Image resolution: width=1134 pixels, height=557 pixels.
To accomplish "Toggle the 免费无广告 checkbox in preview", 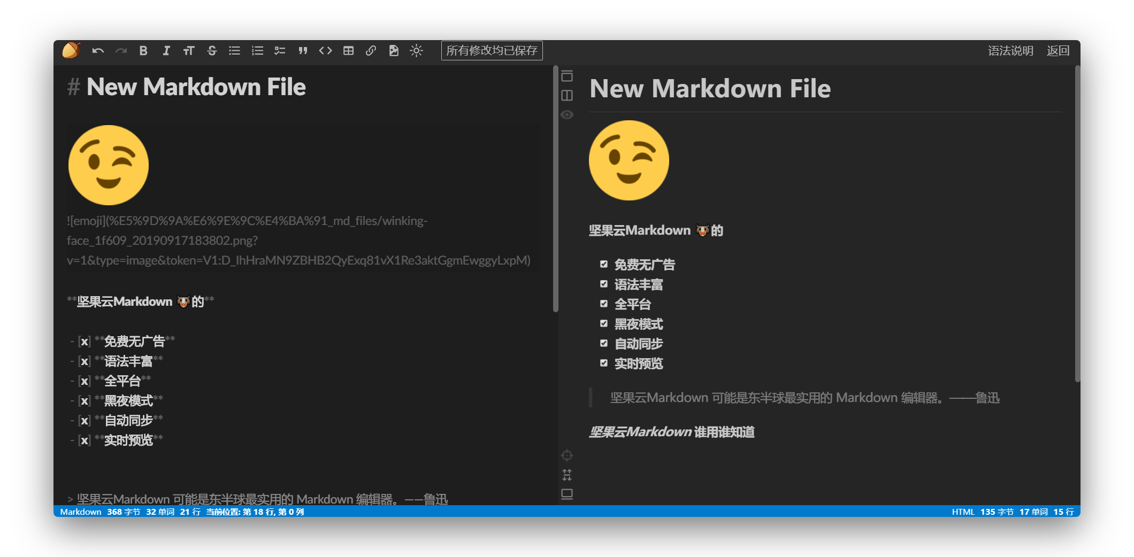I will tap(604, 264).
